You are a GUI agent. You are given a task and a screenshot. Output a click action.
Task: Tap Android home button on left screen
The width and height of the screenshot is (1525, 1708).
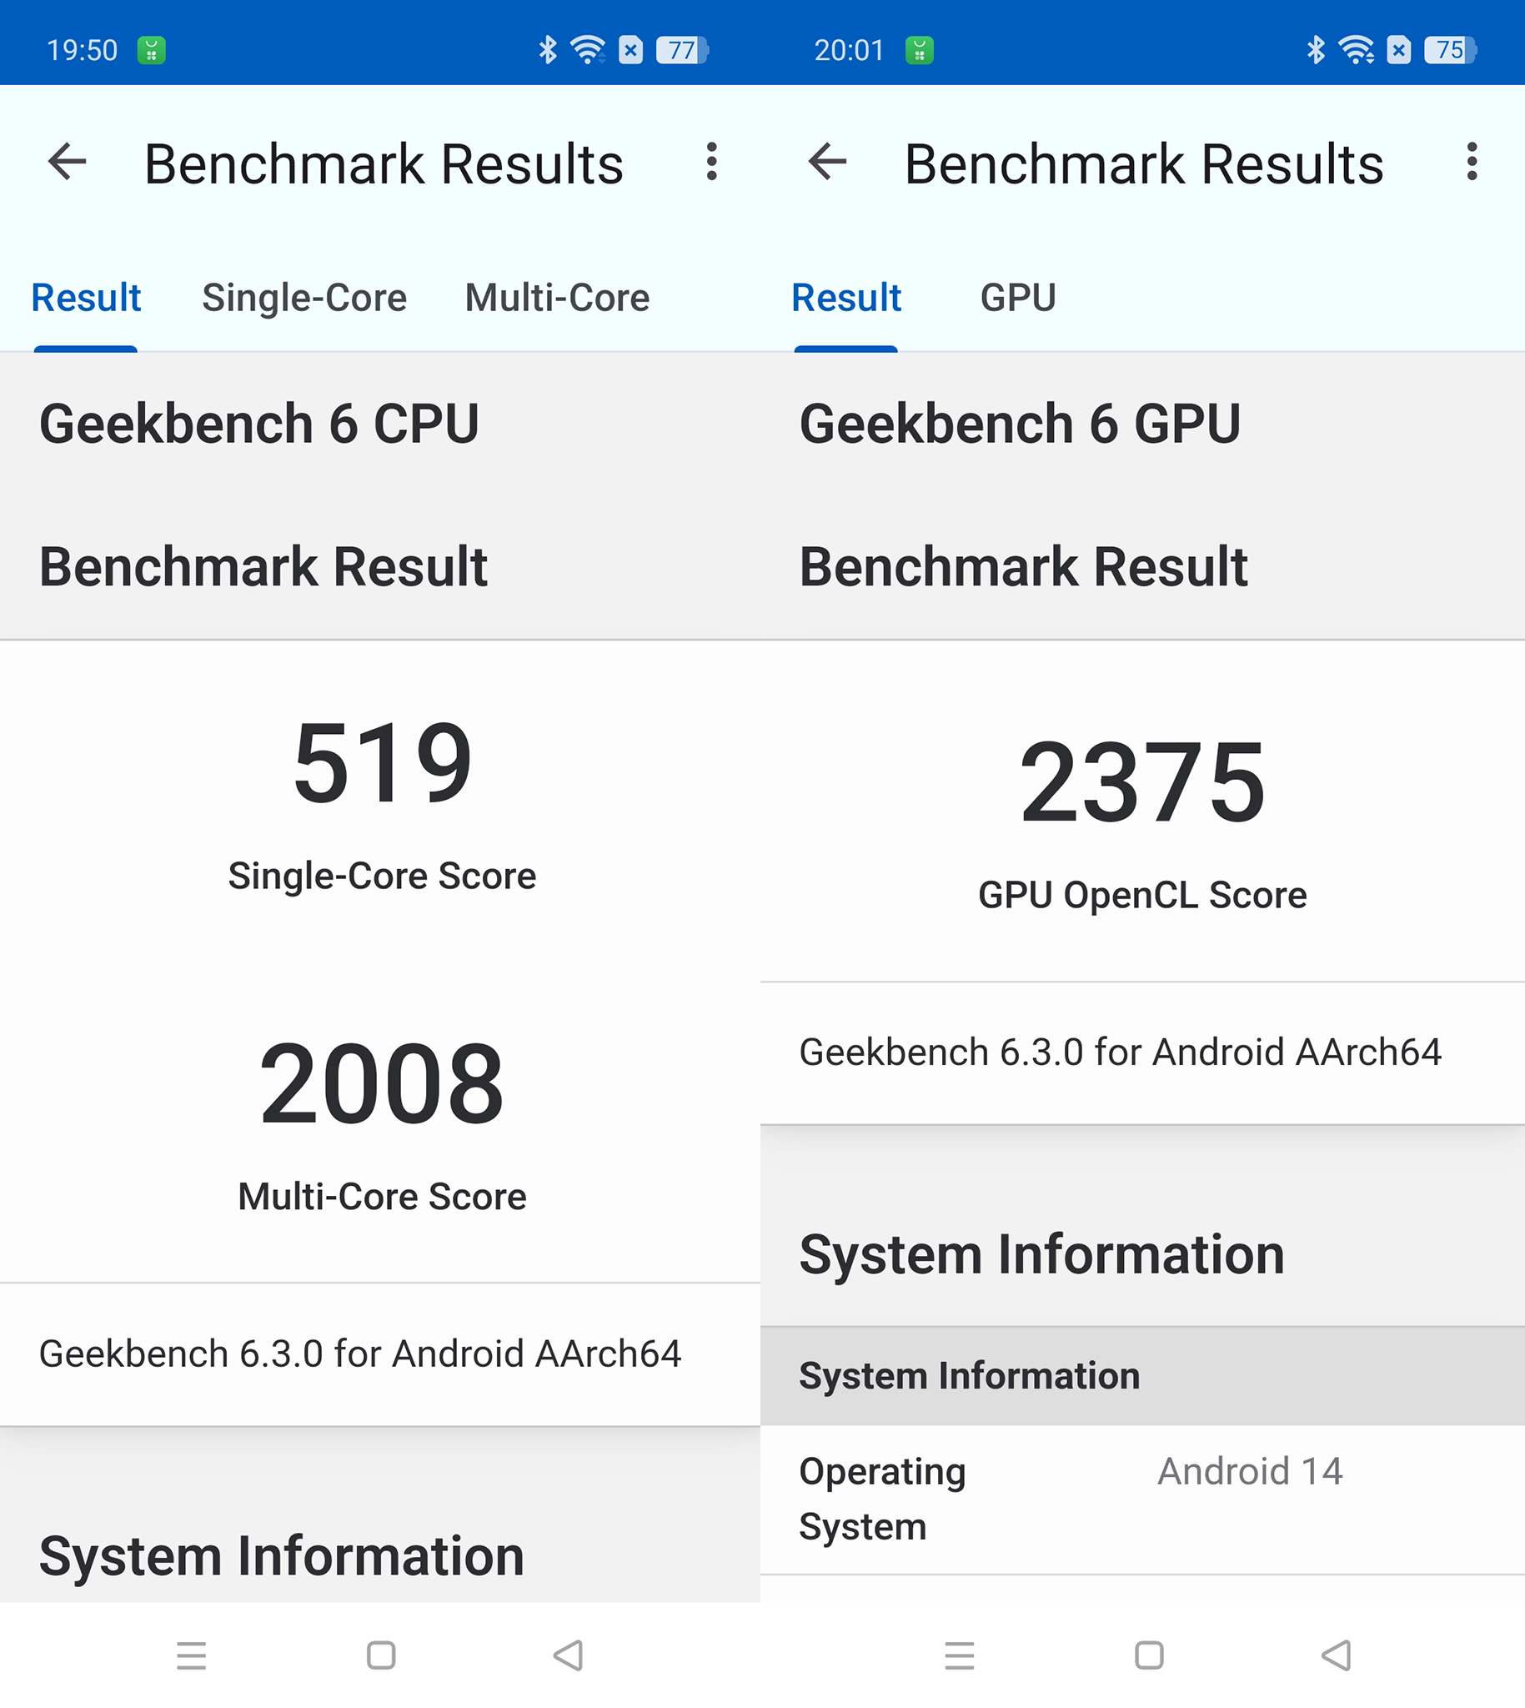(381, 1655)
